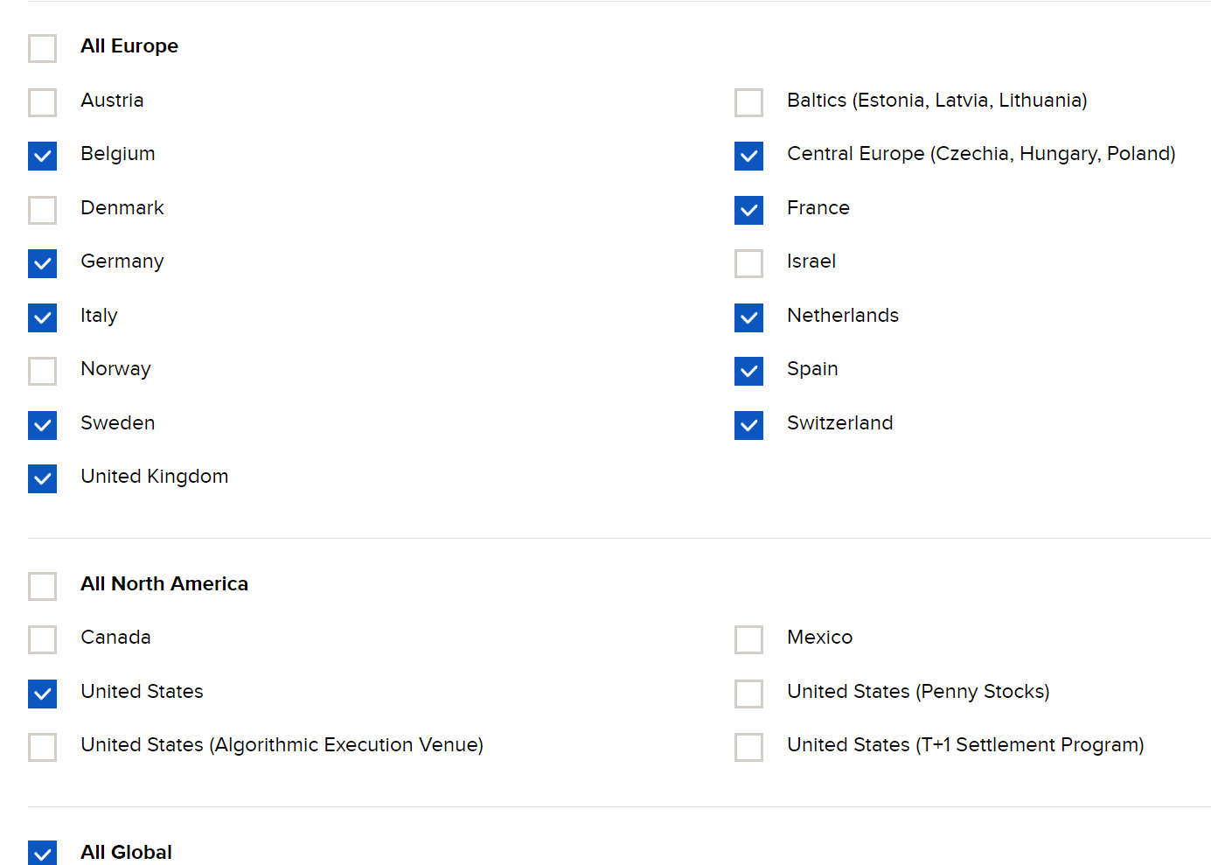
Task: Disable the Italy checkbox
Action: 42,317
